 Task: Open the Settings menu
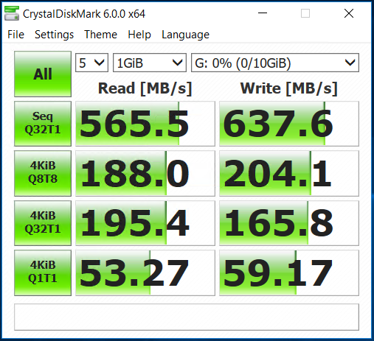tap(54, 35)
